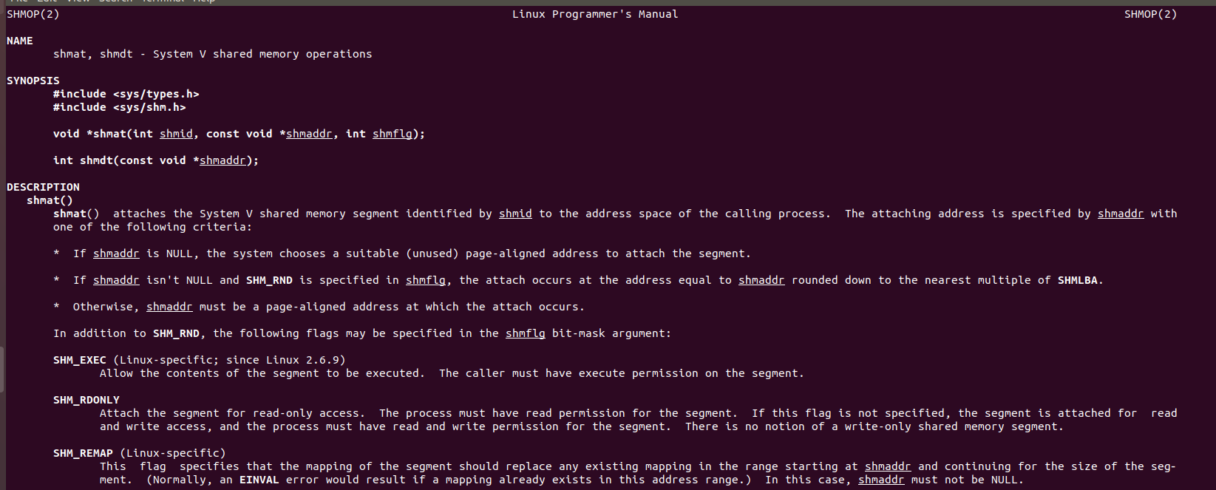Click the SHM_RDONLY flag heading
The image size is (1216, 490).
pos(86,400)
